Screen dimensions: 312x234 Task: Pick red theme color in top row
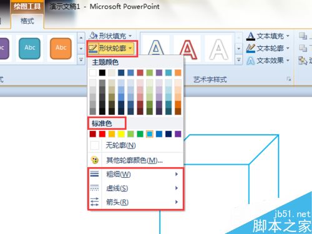pos(140,73)
